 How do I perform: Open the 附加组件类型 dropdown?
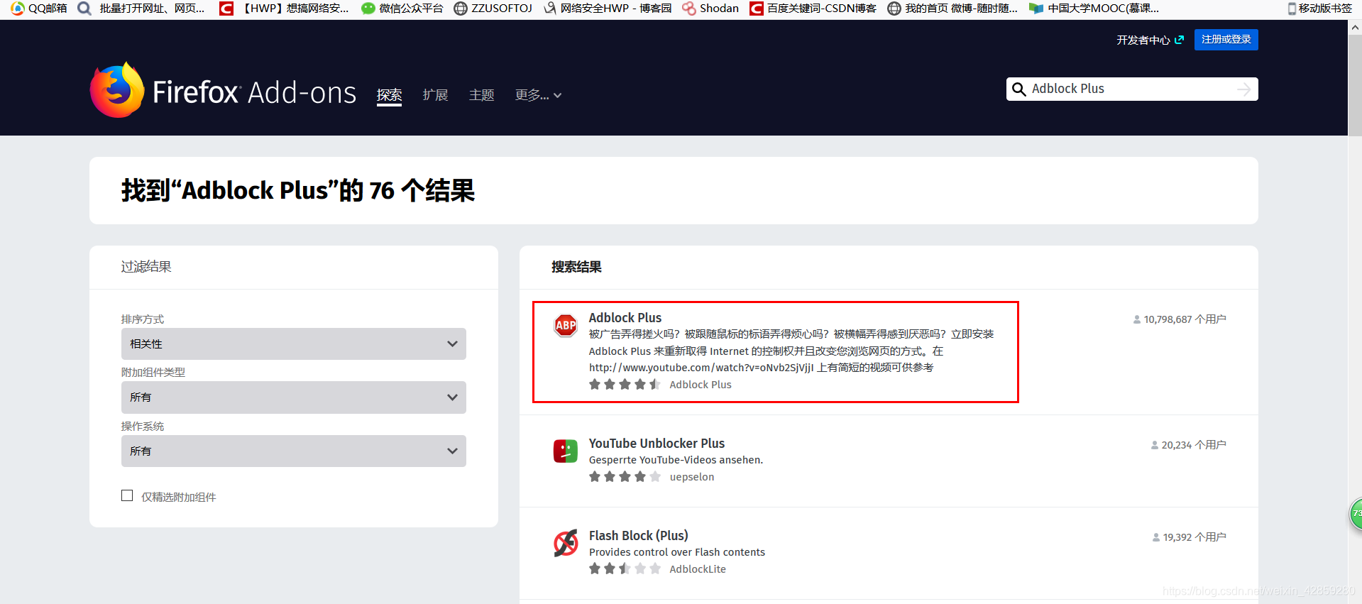coord(294,397)
